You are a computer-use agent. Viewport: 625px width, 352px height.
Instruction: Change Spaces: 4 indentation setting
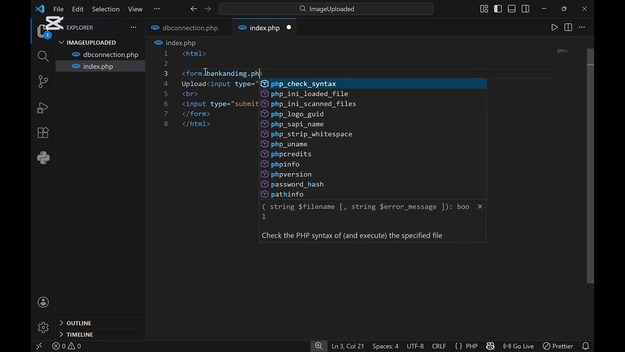click(x=385, y=346)
